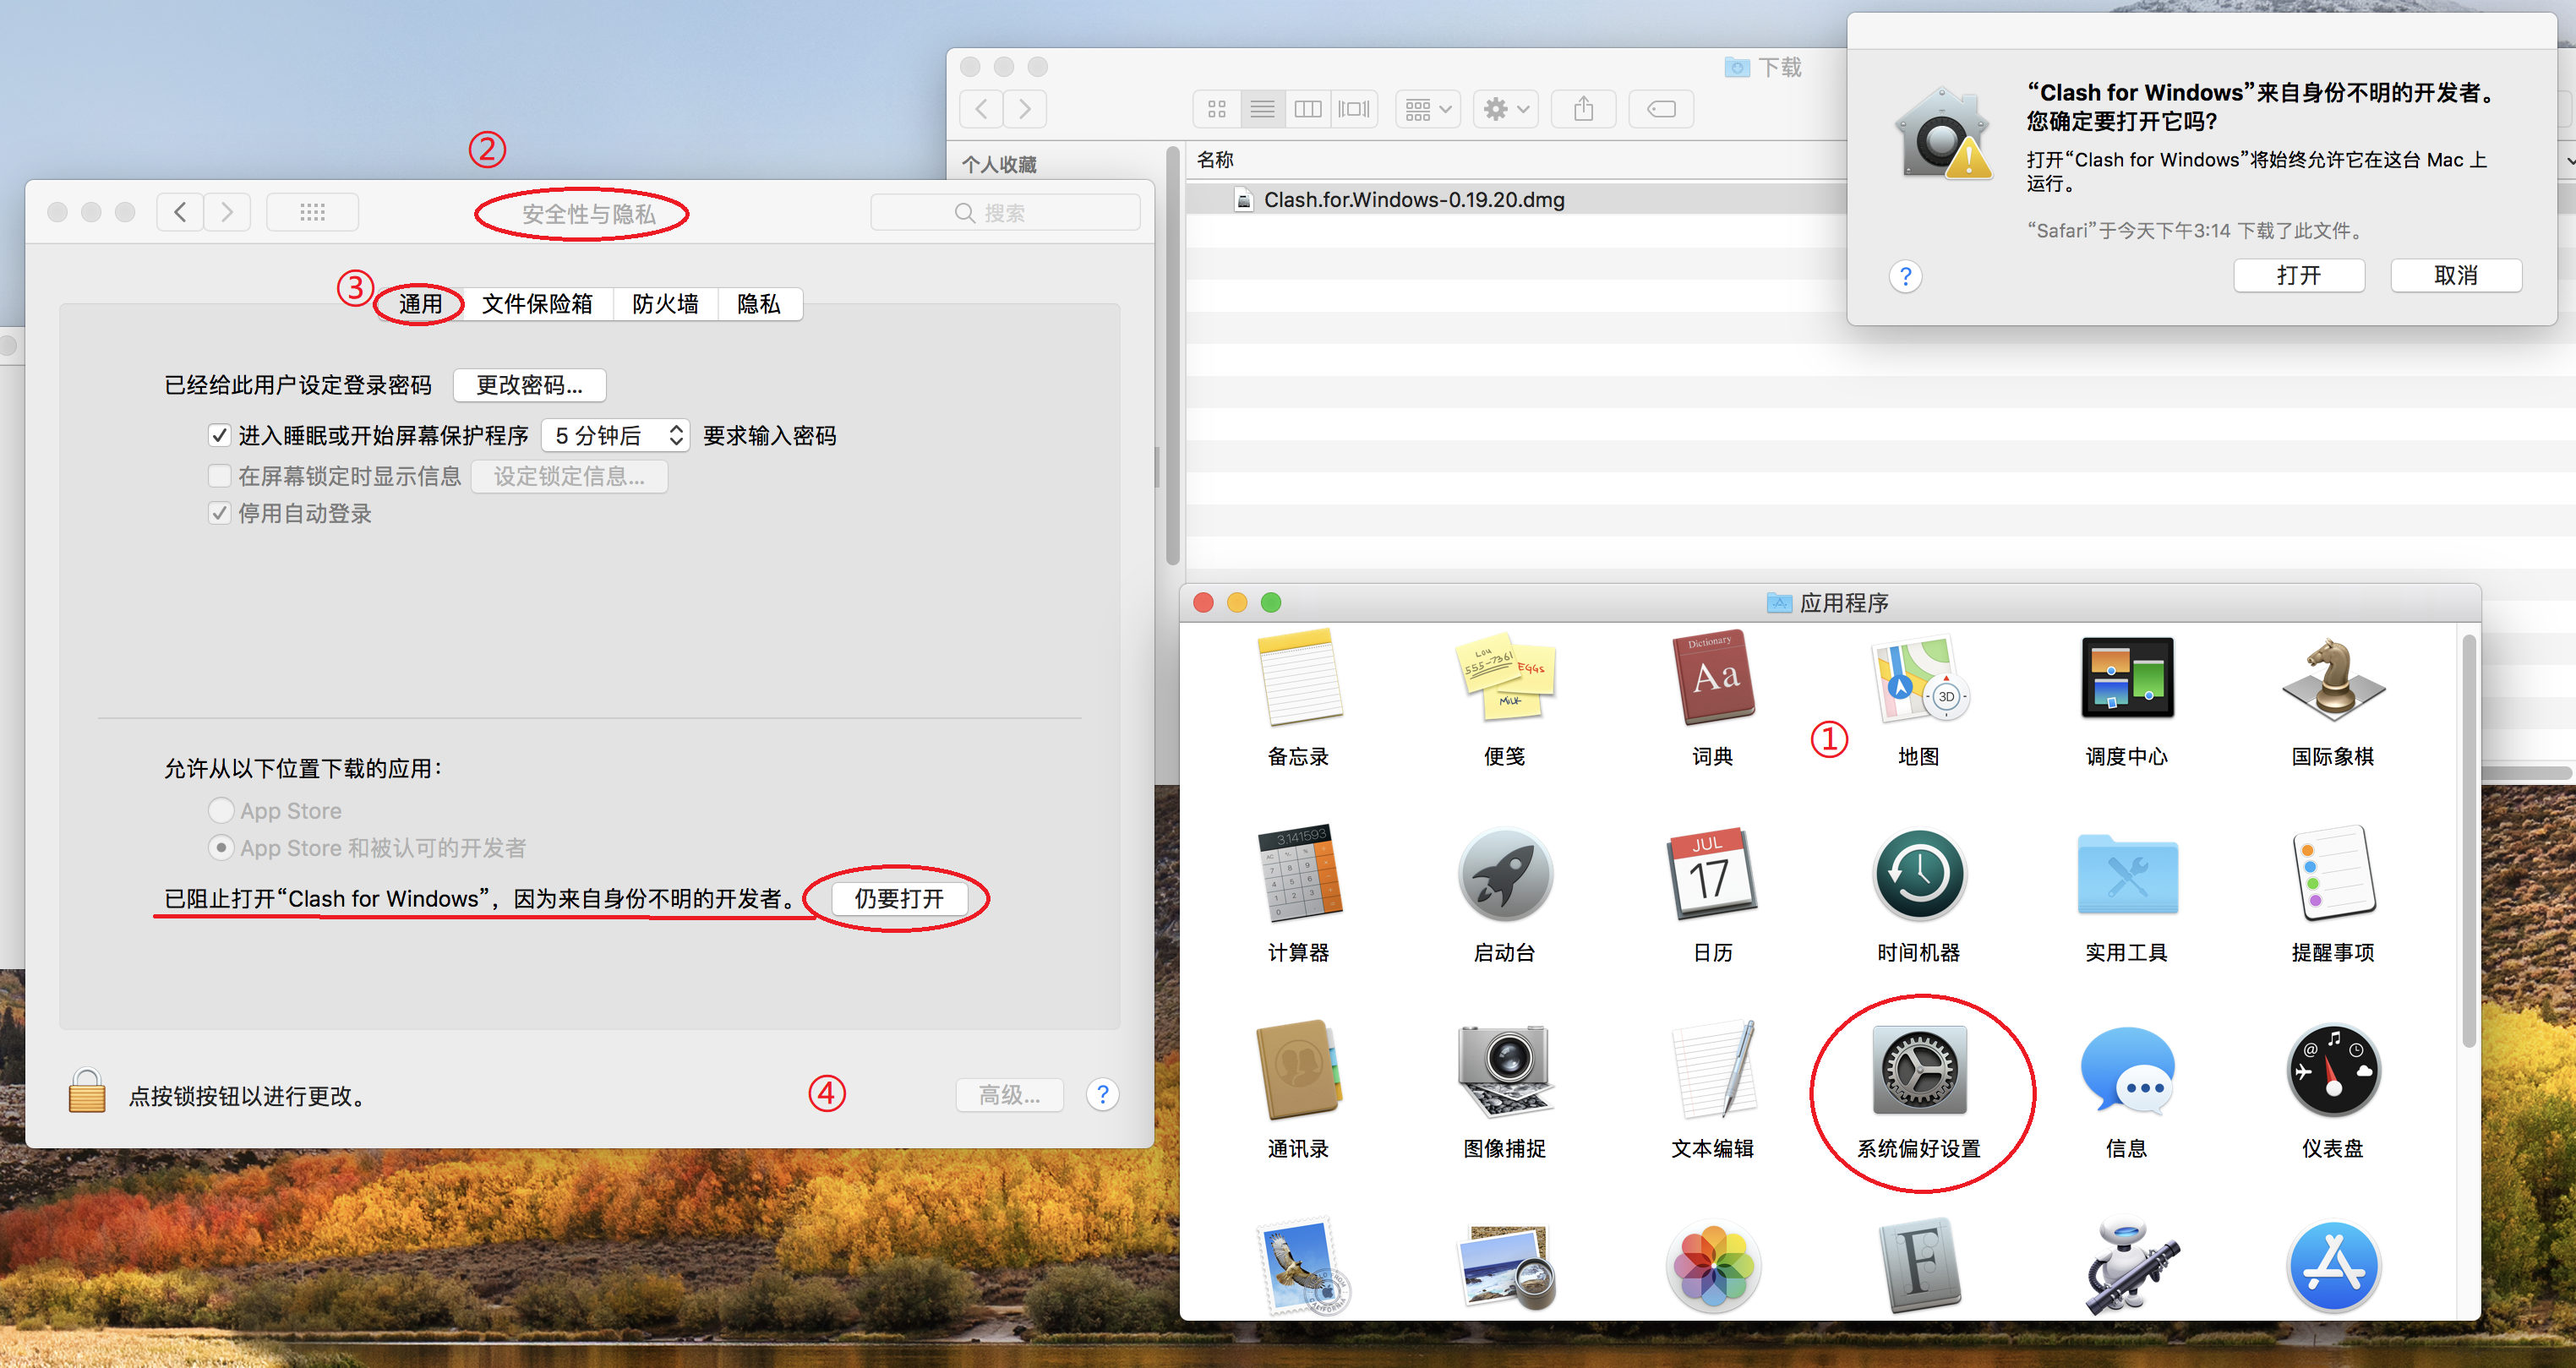Open the 地图 Maps app icon
Screen dimensions: 2576x1368
(x=1919, y=678)
